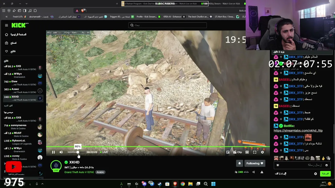Open RybsonLoL recommended channel
The width and height of the screenshot is (335, 188).
pyautogui.click(x=23, y=142)
